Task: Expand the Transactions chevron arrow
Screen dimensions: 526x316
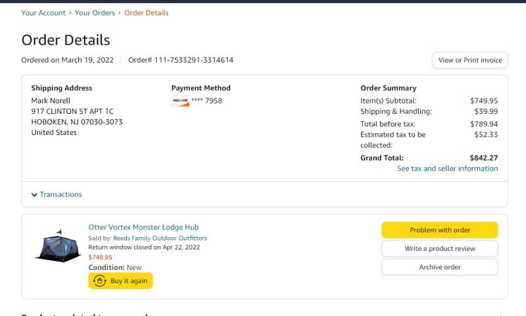Action: 34,195
